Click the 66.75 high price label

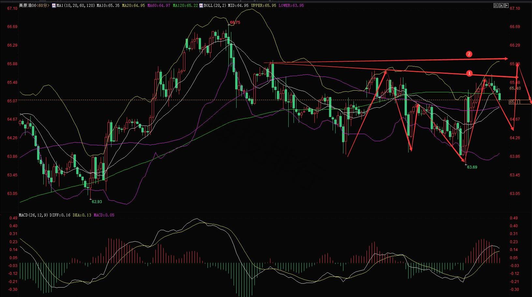click(x=235, y=22)
